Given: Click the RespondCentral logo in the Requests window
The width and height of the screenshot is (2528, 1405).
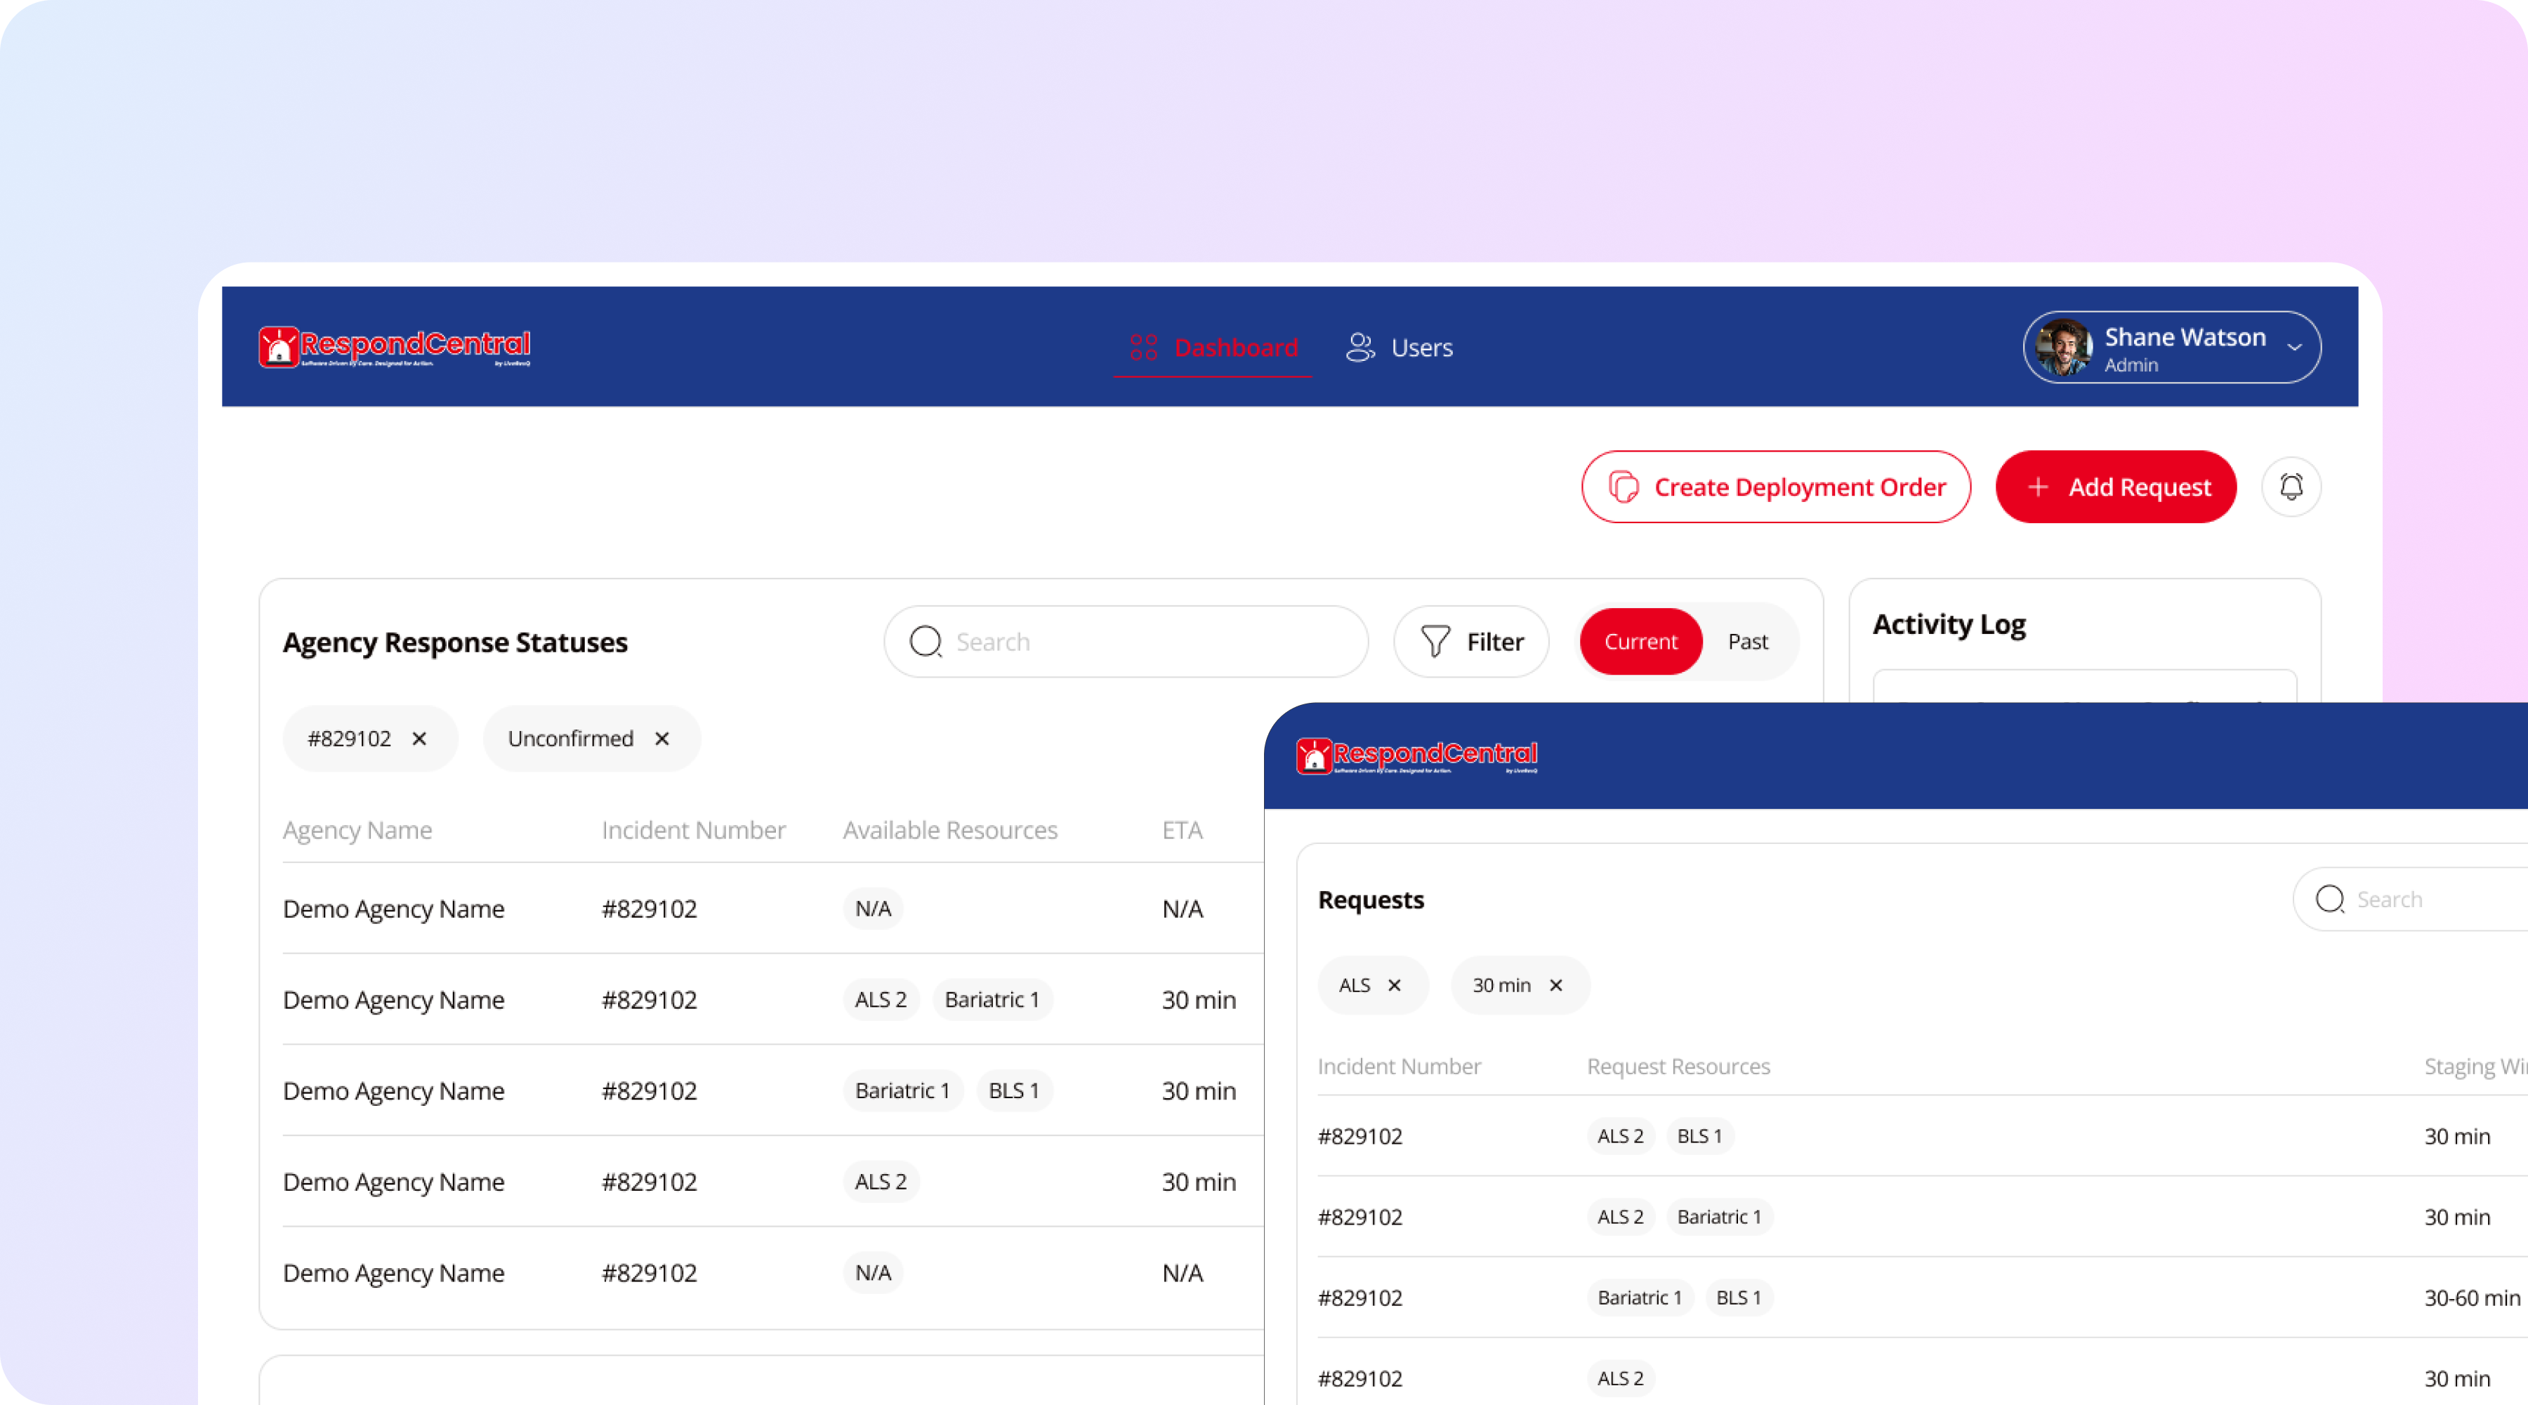Looking at the screenshot, I should coord(1417,756).
